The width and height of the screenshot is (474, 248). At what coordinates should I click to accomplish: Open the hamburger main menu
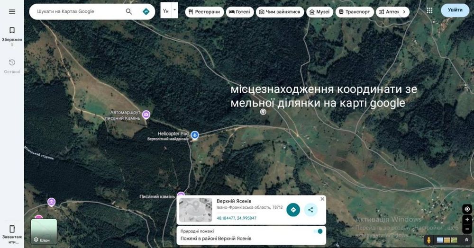12,11
